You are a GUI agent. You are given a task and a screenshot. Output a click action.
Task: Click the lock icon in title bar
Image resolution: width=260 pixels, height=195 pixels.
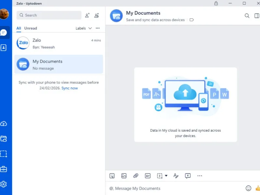pos(216,3)
